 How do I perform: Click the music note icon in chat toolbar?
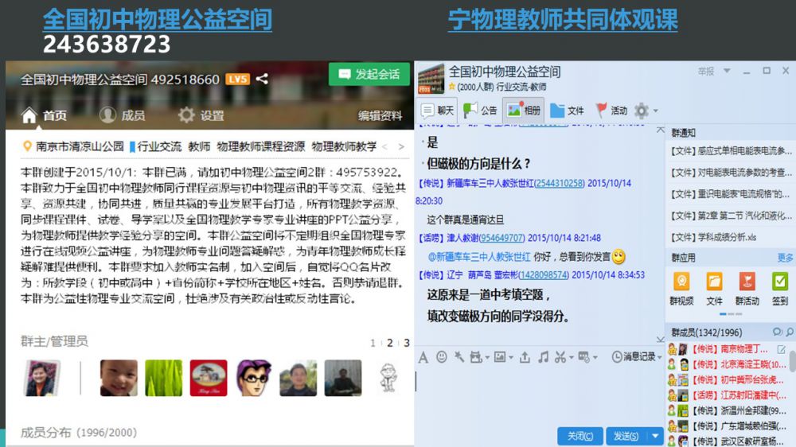543,357
